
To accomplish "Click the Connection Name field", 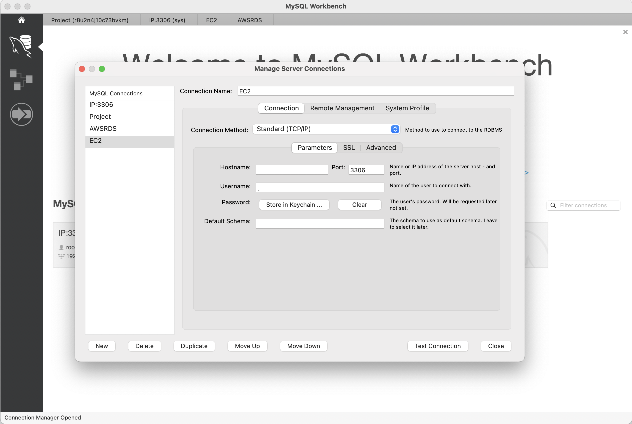I will coord(376,91).
